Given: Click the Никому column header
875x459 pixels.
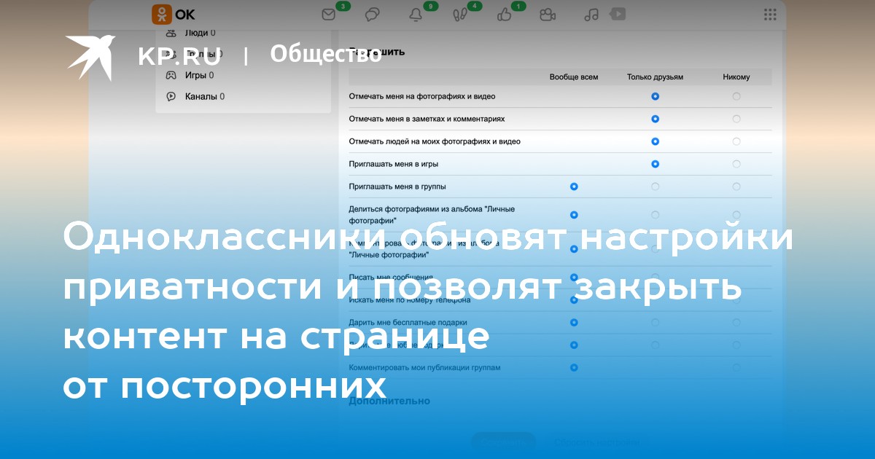Looking at the screenshot, I should click(x=736, y=76).
